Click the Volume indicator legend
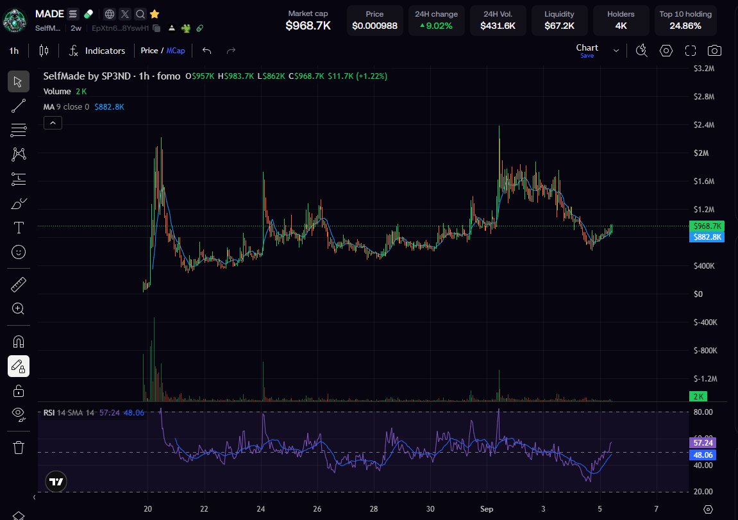The width and height of the screenshot is (738, 520). pos(57,91)
